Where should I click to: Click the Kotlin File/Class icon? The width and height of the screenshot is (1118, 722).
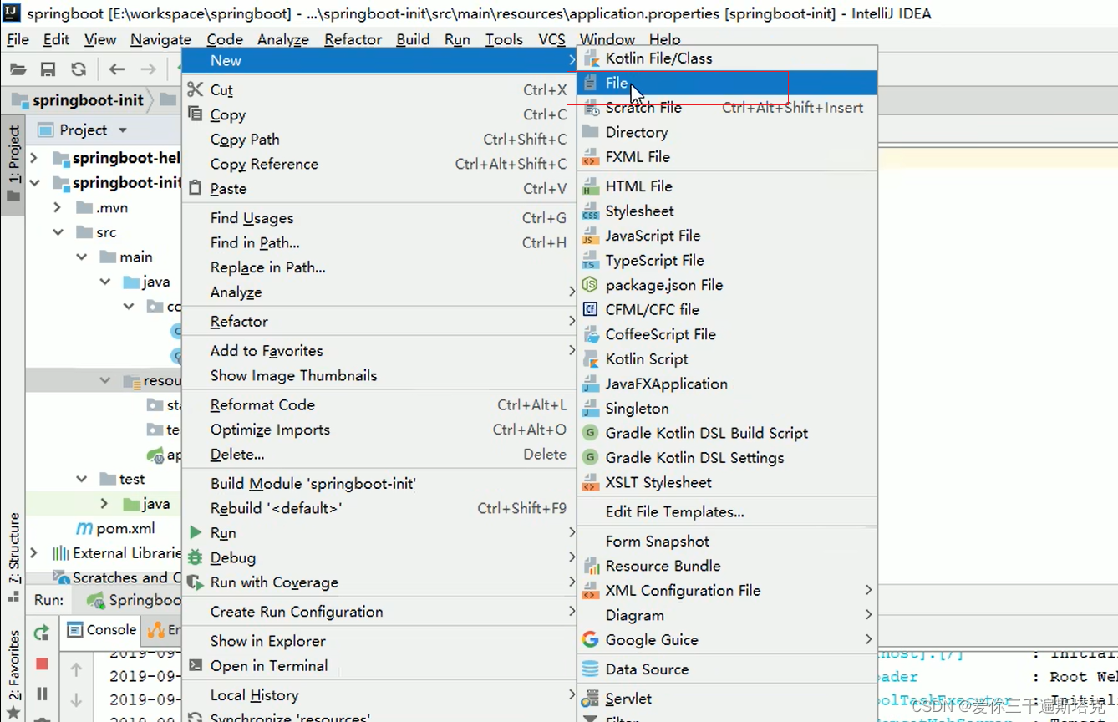click(x=591, y=58)
